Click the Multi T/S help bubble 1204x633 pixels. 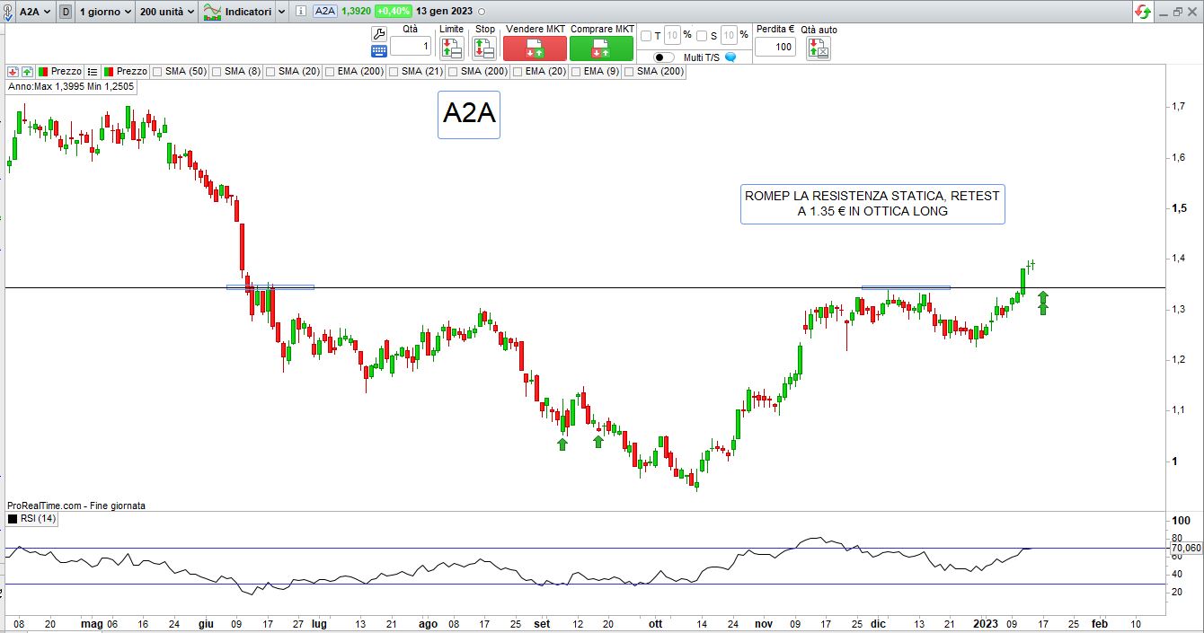tap(730, 57)
